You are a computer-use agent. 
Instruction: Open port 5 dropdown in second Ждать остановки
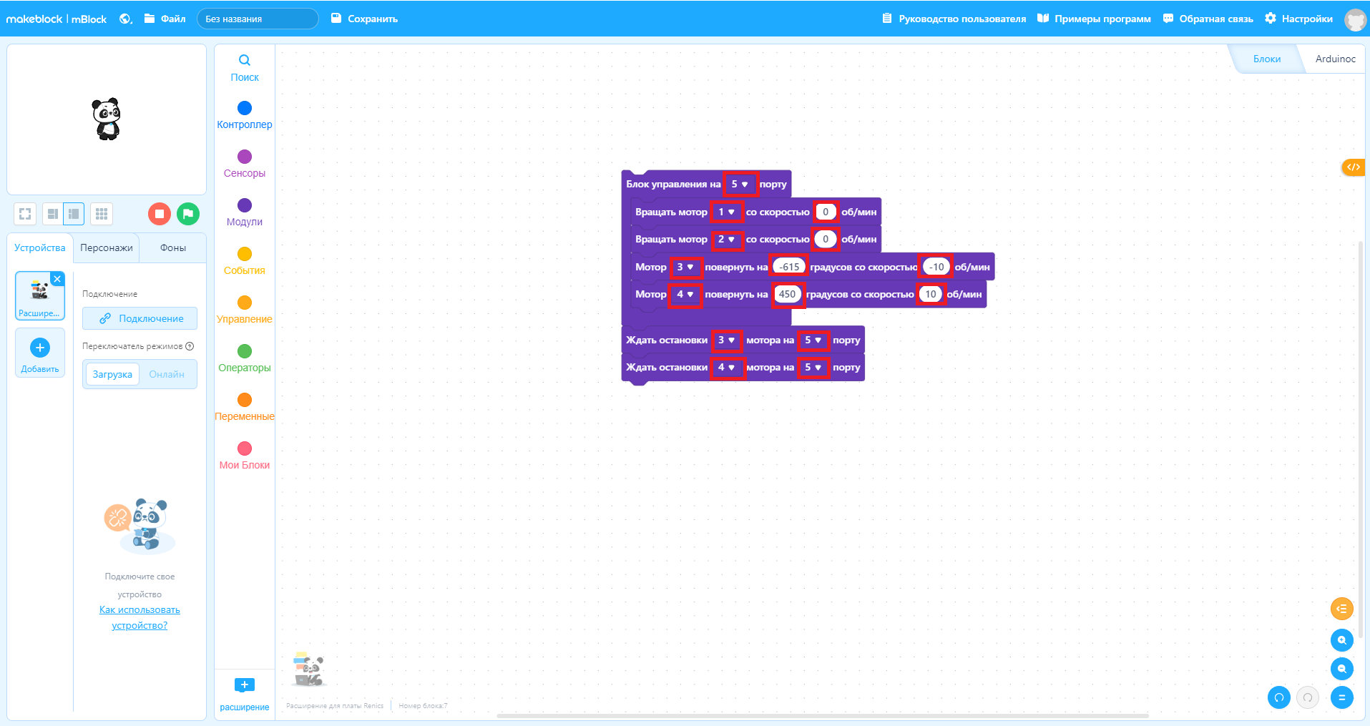click(813, 367)
